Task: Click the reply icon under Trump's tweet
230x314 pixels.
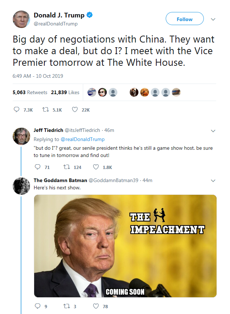Action: [16, 109]
